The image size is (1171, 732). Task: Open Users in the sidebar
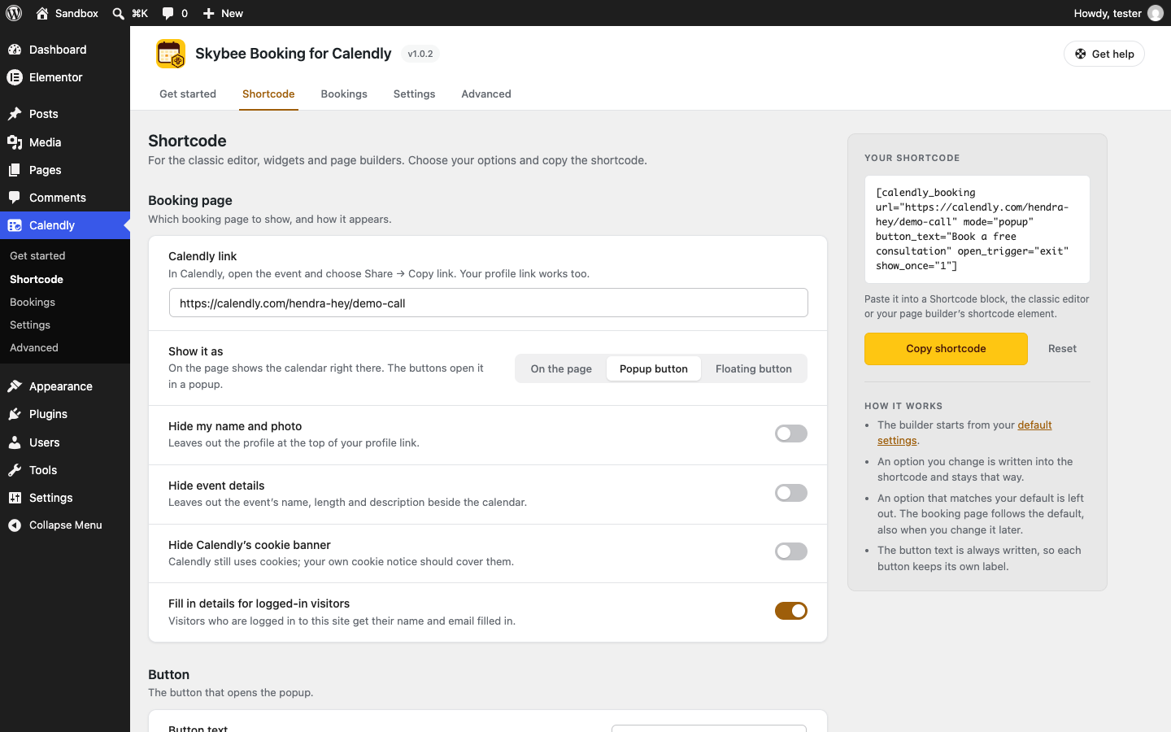[65, 442]
